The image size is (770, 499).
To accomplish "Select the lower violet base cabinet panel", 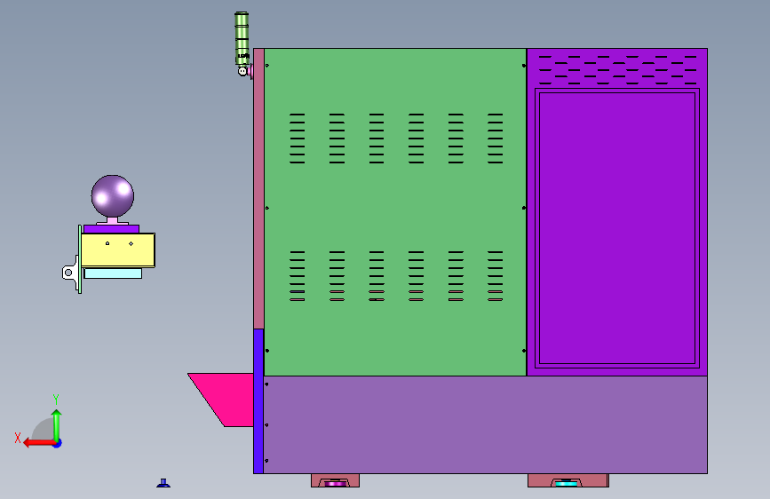I will tap(485, 424).
